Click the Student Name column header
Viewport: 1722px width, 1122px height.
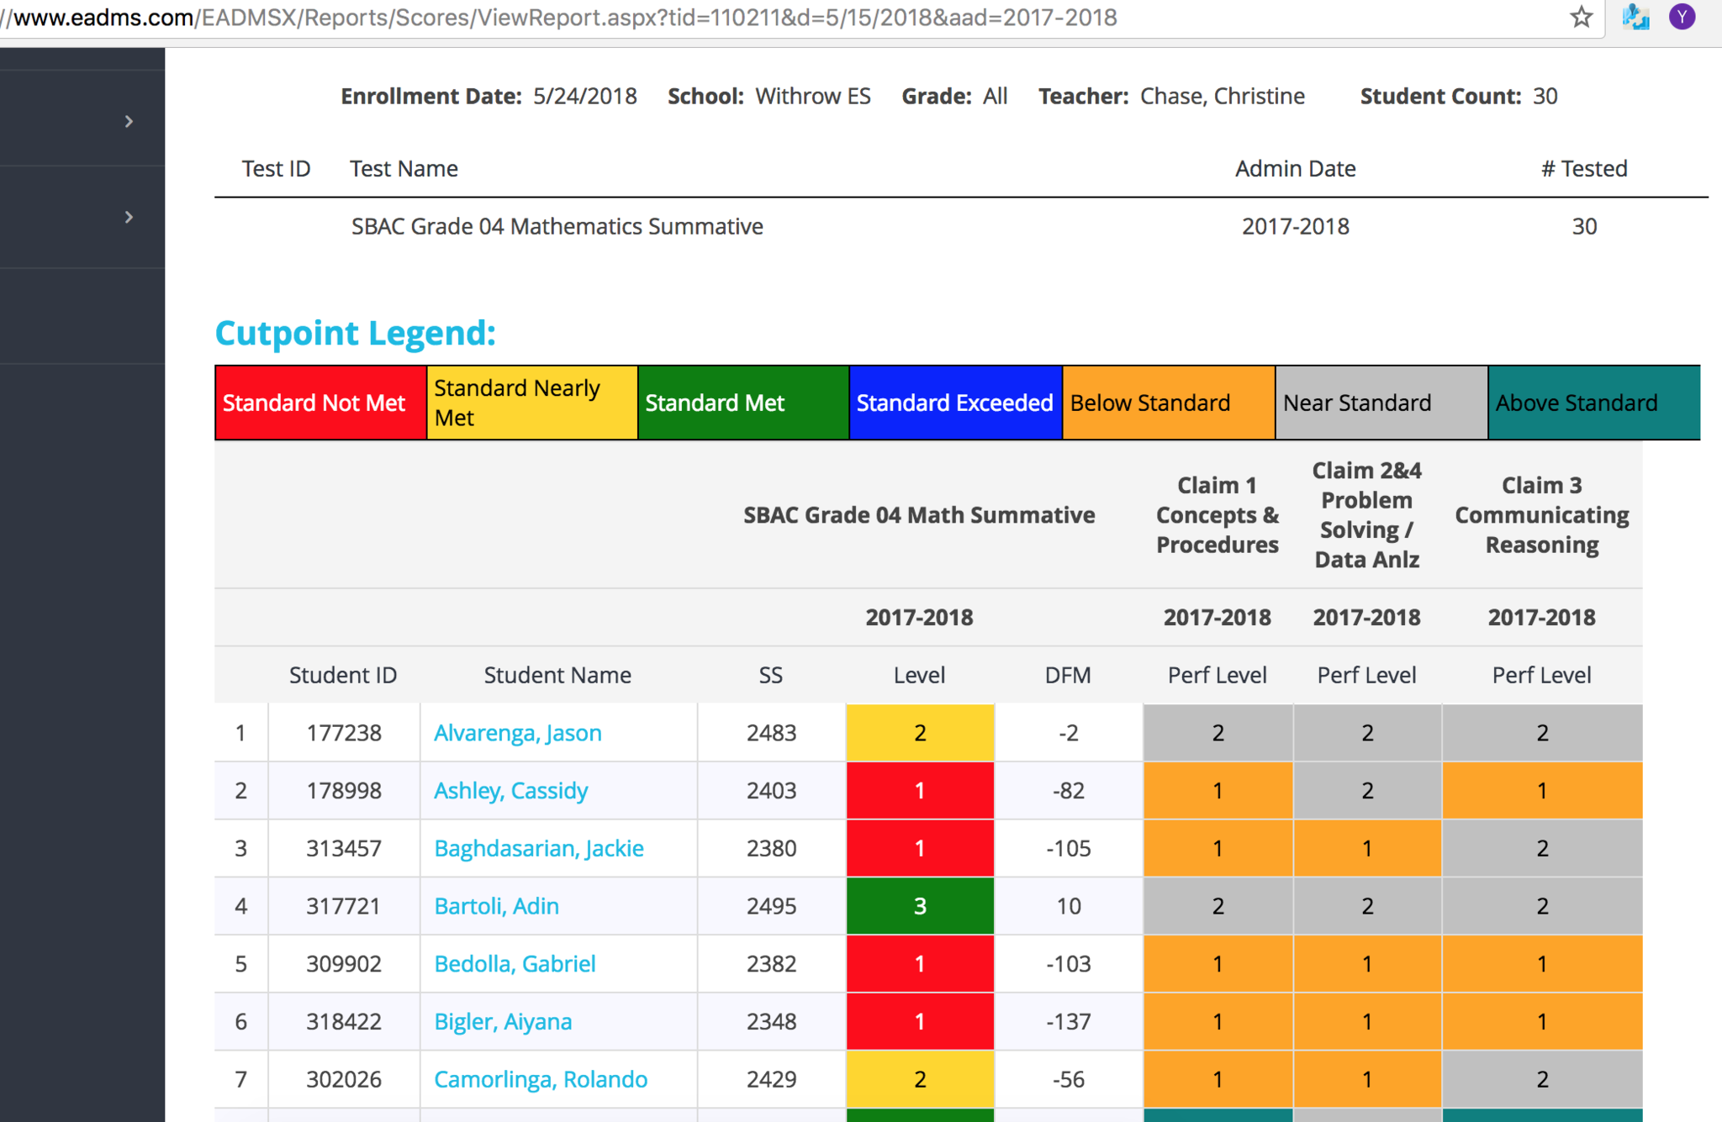557,675
